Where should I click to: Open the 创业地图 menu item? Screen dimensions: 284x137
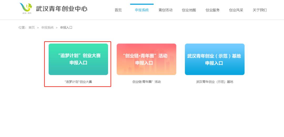coord(189,10)
